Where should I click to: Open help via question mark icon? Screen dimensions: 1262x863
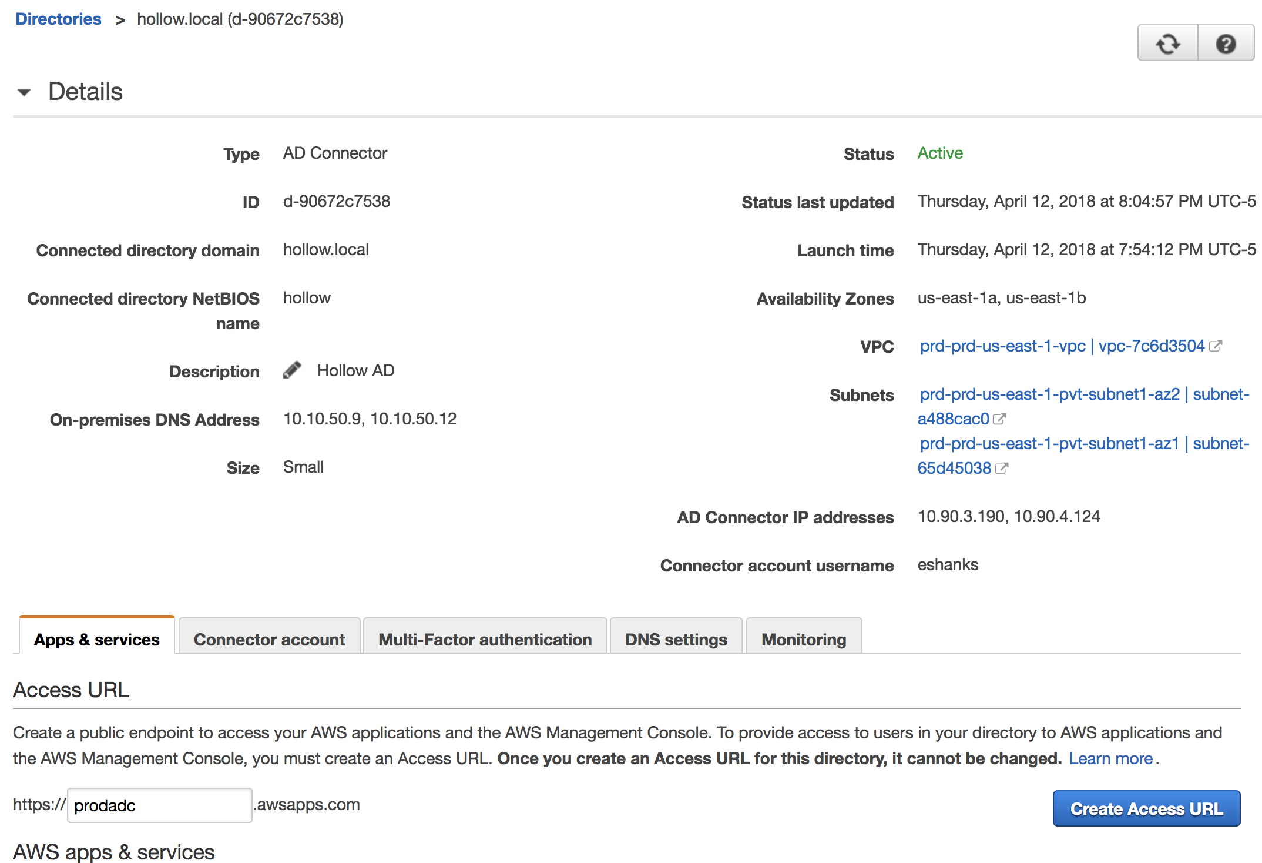coord(1226,44)
